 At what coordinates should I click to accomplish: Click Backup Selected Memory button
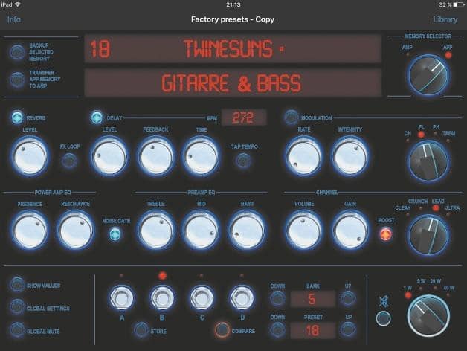pyautogui.click(x=17, y=52)
